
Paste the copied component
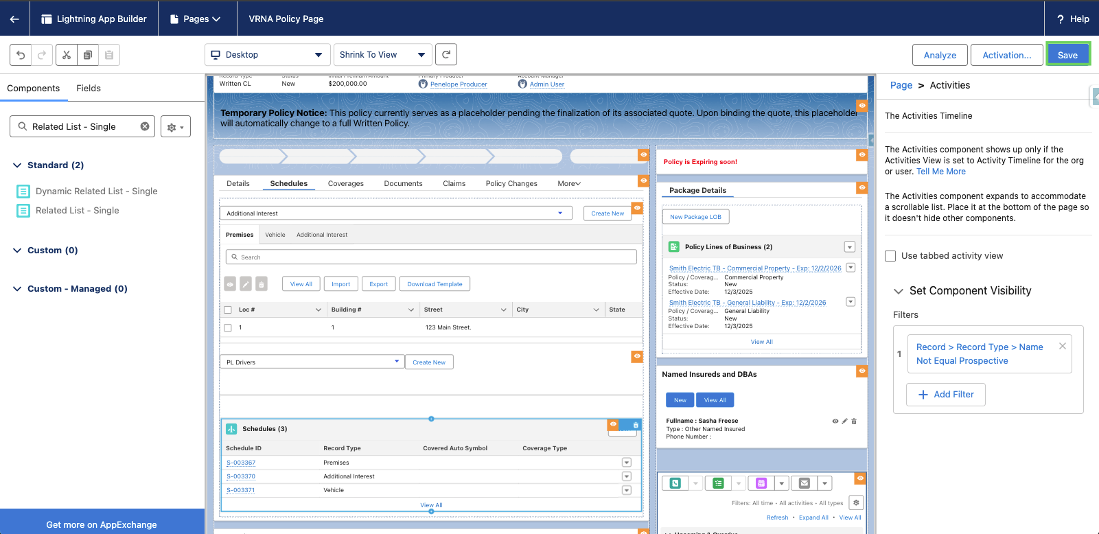(x=109, y=55)
